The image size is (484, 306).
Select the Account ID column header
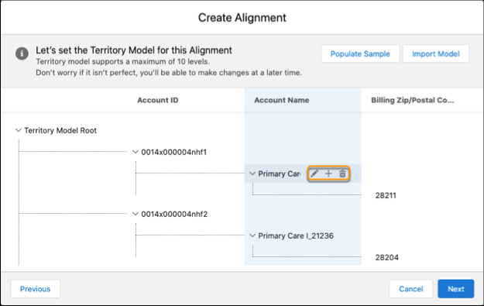click(x=158, y=100)
